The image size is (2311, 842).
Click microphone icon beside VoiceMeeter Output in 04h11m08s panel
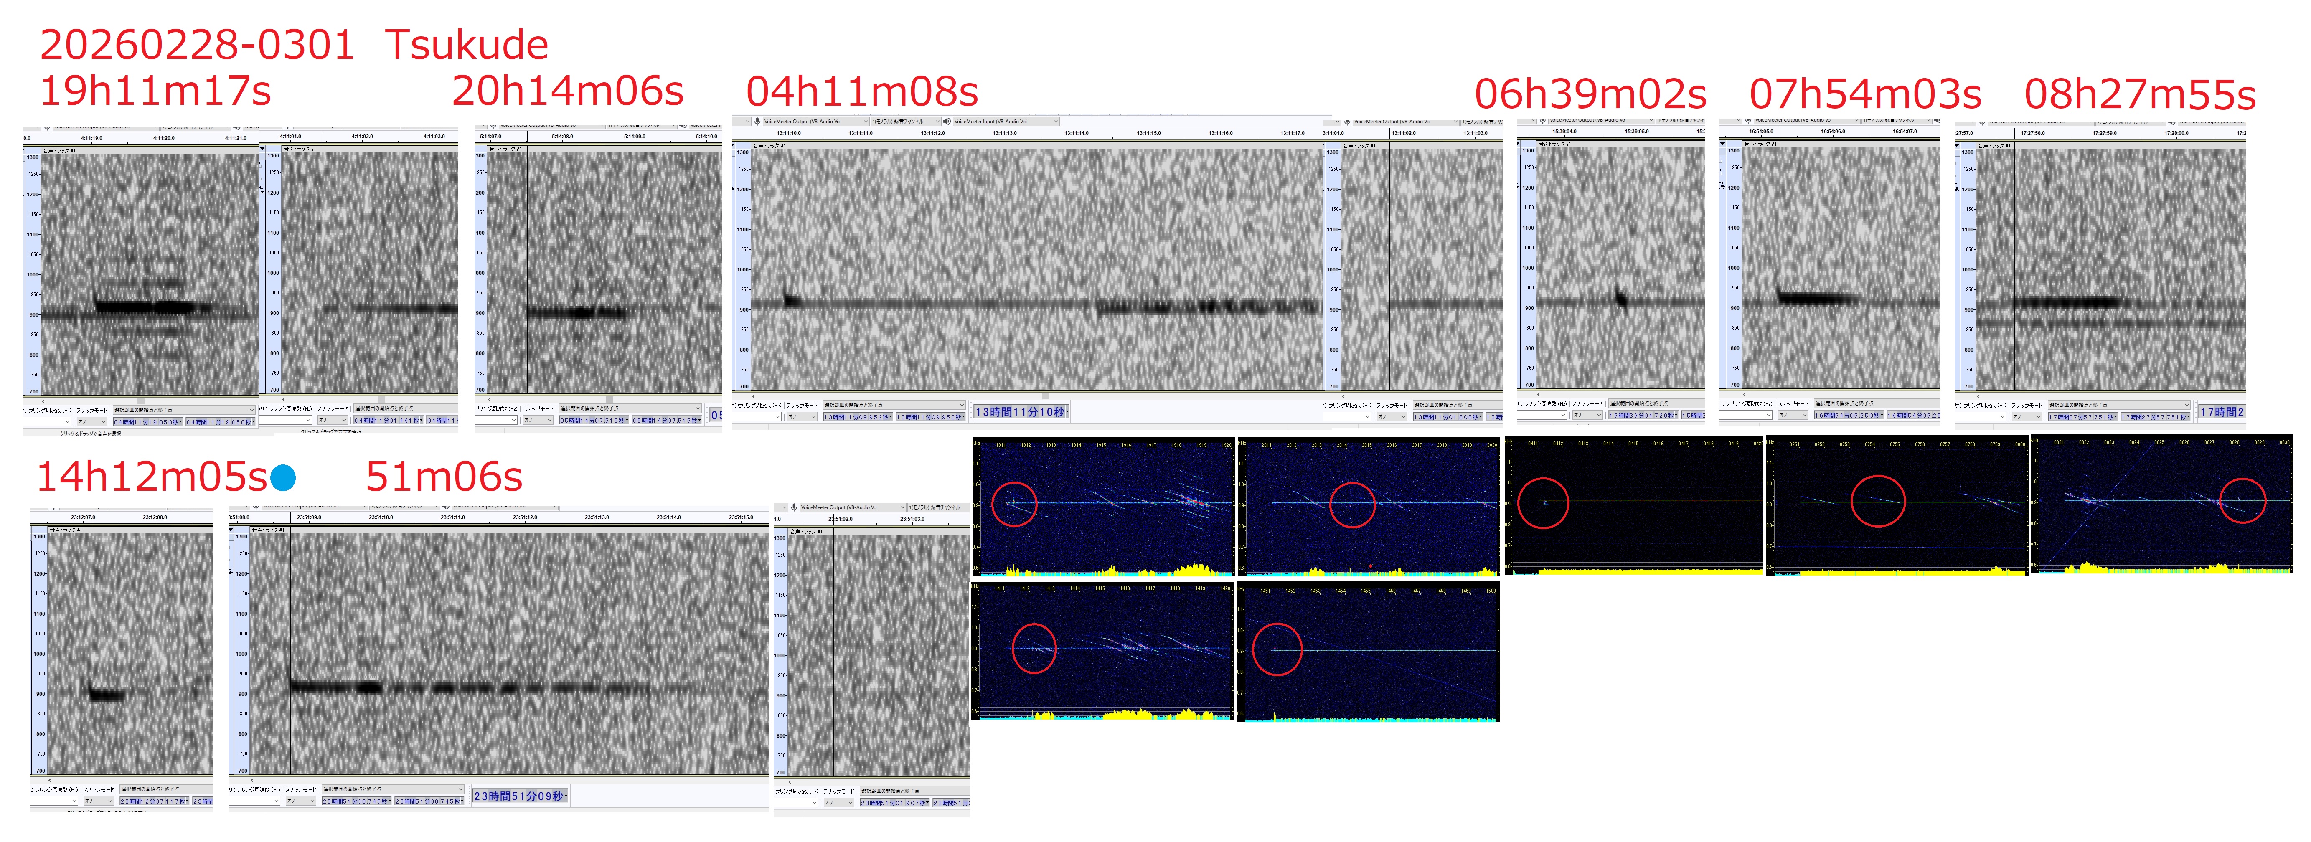[x=757, y=121]
